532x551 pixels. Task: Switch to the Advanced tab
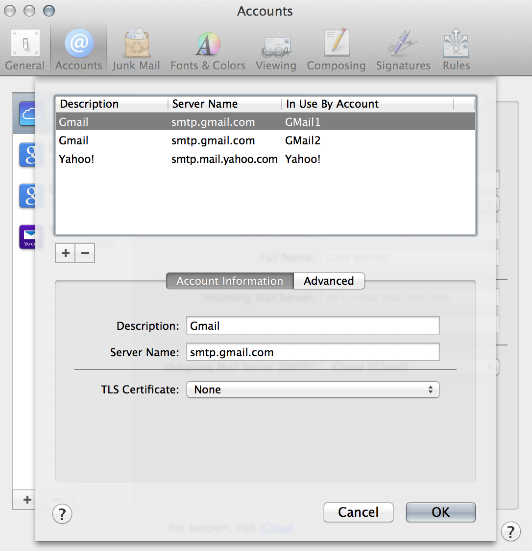click(x=329, y=281)
